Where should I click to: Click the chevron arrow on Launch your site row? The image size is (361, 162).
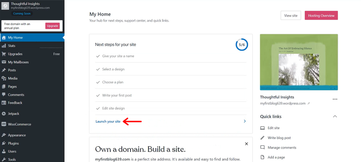tap(245, 121)
